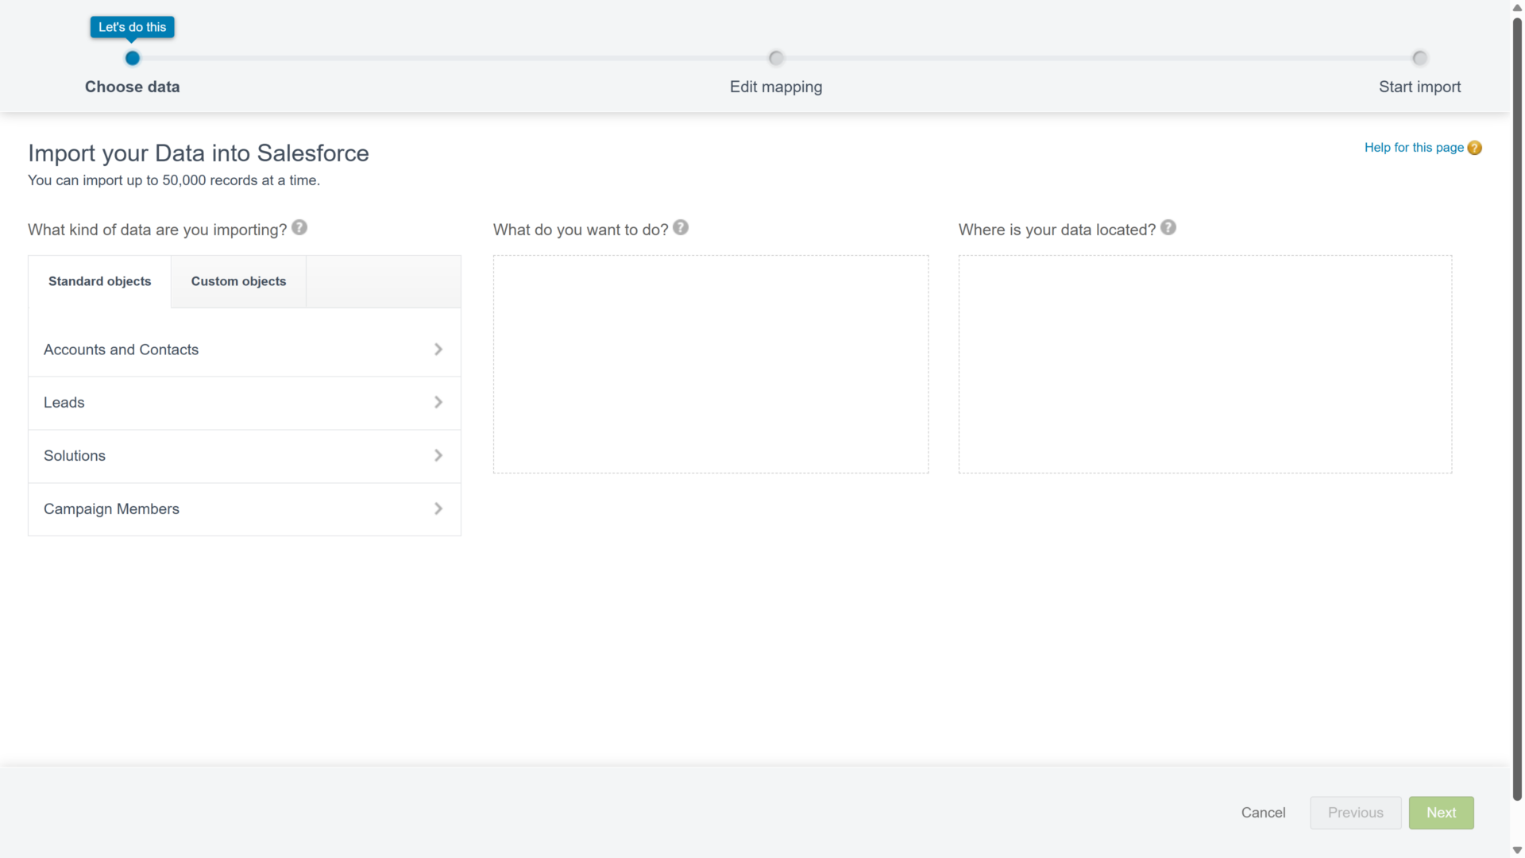Viewport: 1525px width, 858px height.
Task: Click the help icon near 'Where is your data located?'
Action: (x=1168, y=227)
